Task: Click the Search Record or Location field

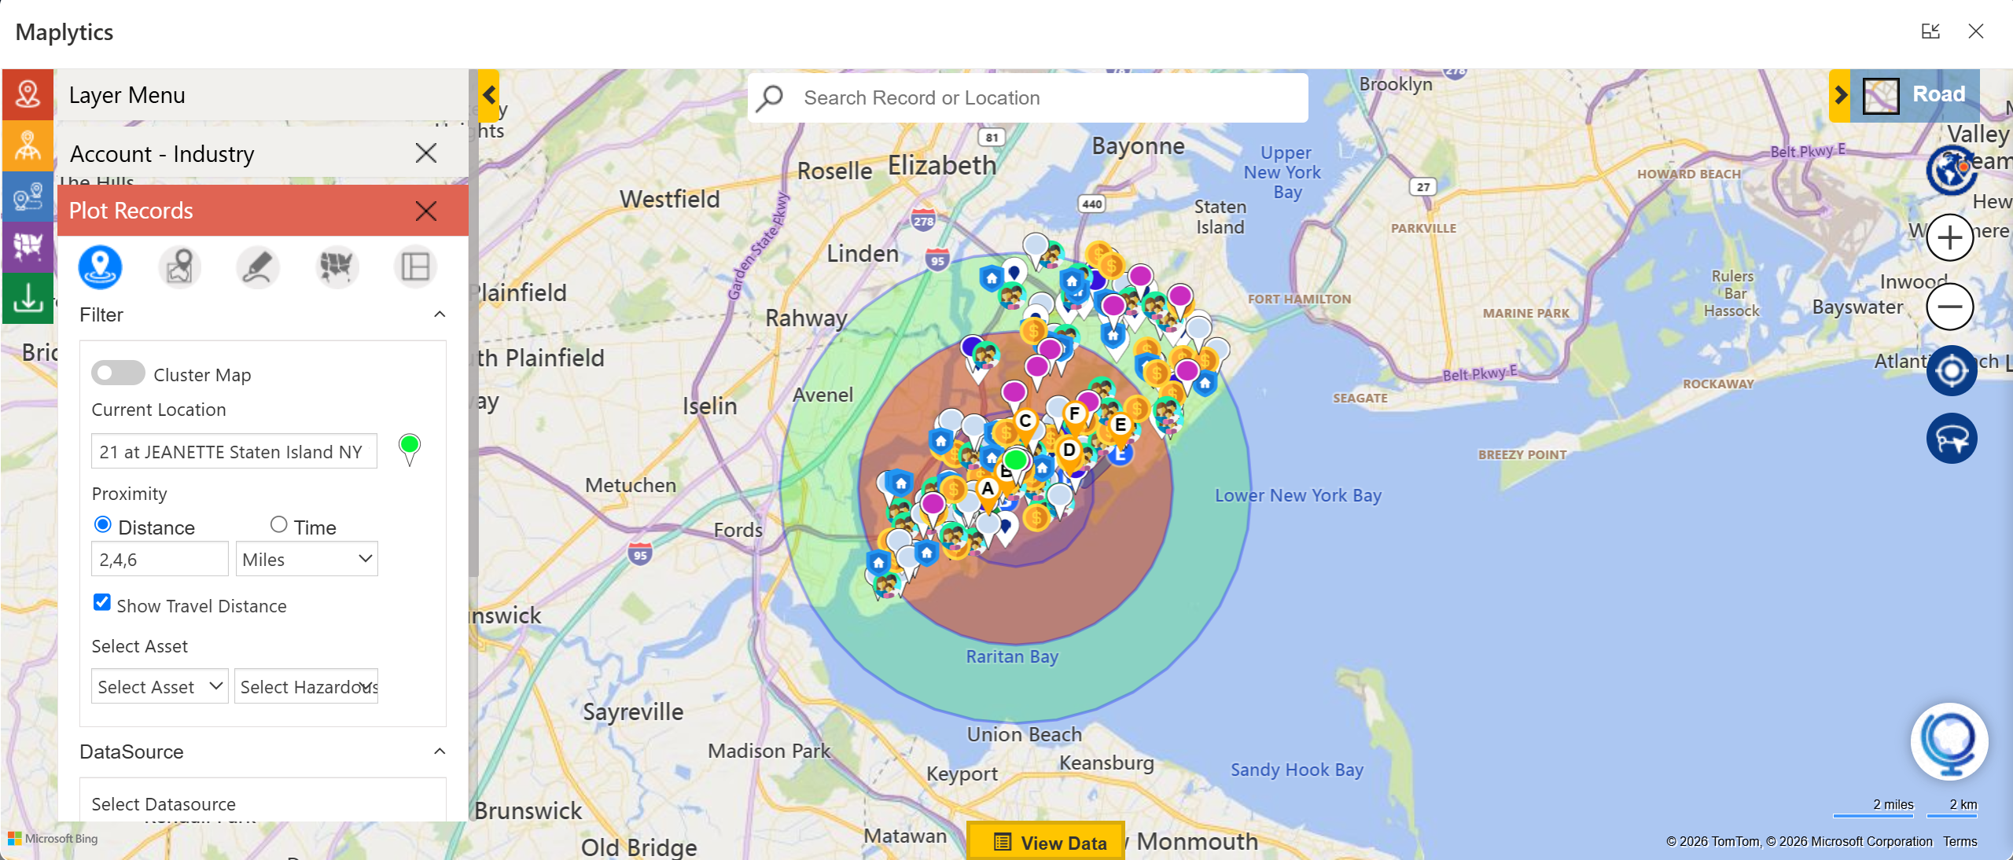Action: click(x=1027, y=97)
